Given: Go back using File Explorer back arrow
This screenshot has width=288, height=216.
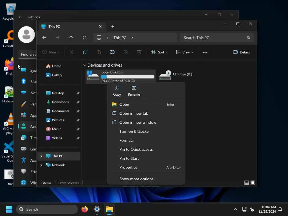Looking at the screenshot, I should pyautogui.click(x=44, y=38).
